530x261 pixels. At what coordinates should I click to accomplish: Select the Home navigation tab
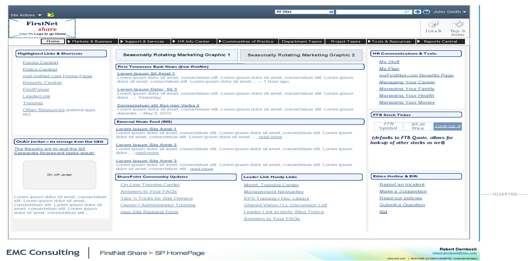pos(53,41)
